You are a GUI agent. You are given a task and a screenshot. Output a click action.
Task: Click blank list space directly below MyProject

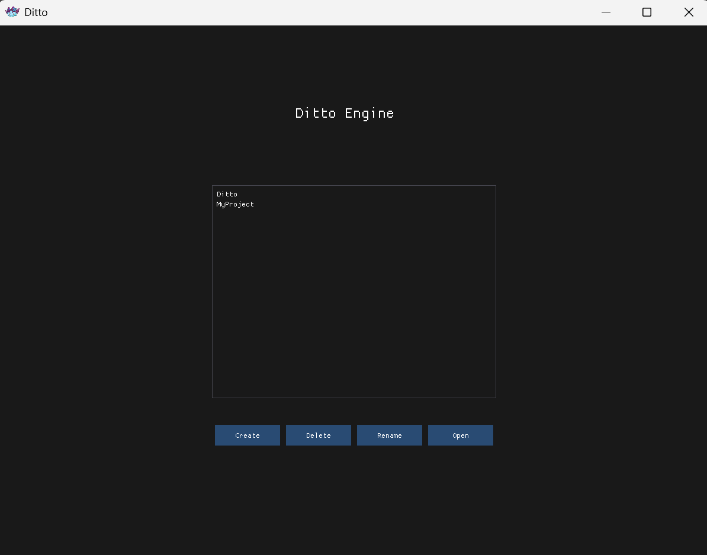(235, 221)
